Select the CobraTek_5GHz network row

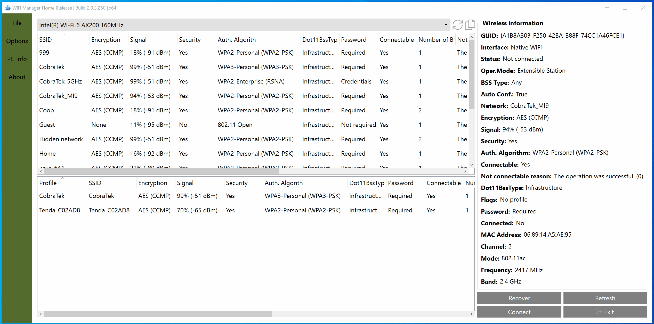pyautogui.click(x=253, y=81)
